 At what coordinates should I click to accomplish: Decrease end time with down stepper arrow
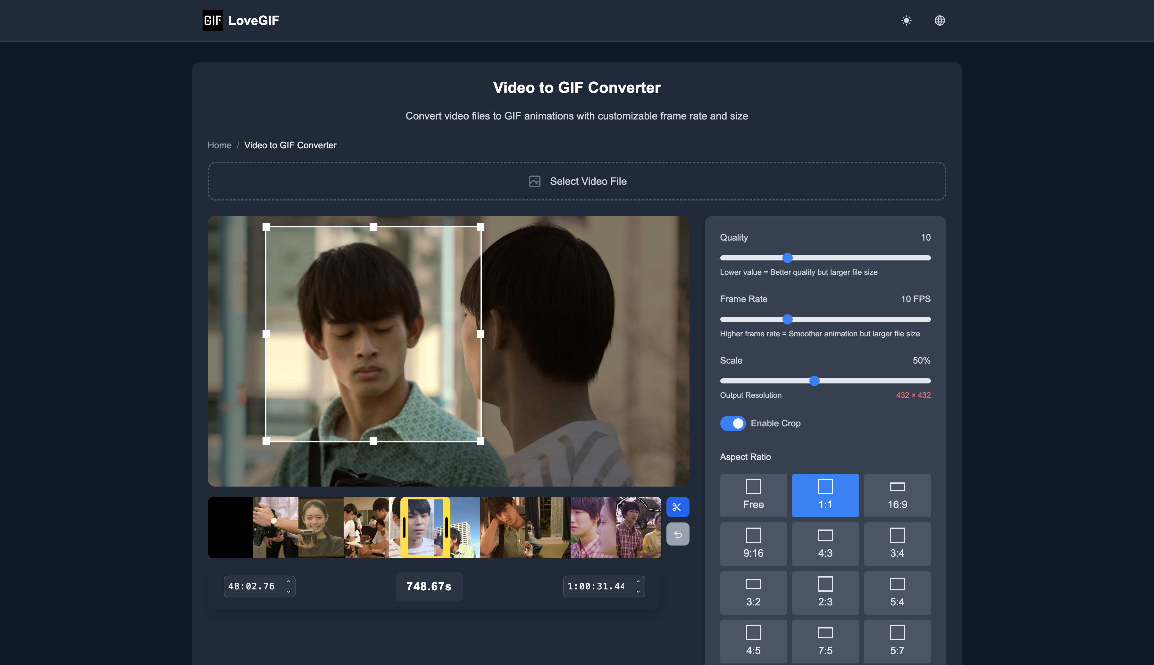[638, 591]
